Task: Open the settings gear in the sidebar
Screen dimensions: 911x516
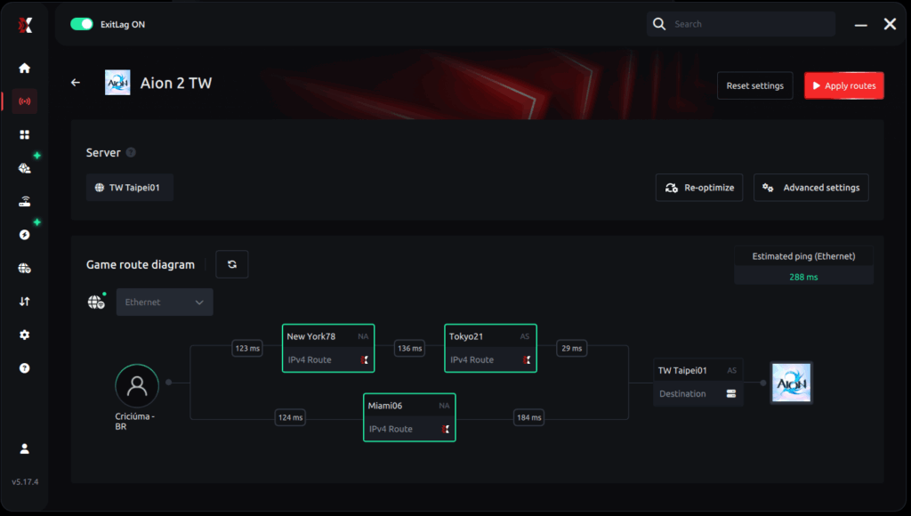Action: (24, 335)
